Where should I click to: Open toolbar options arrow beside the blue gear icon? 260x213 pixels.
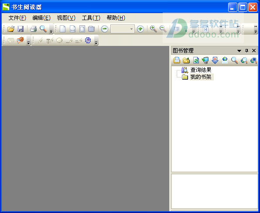(x=96, y=42)
